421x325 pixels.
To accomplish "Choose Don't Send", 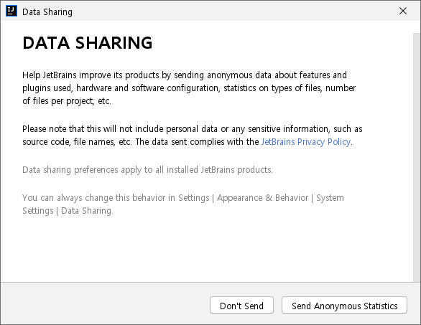I will (241, 305).
